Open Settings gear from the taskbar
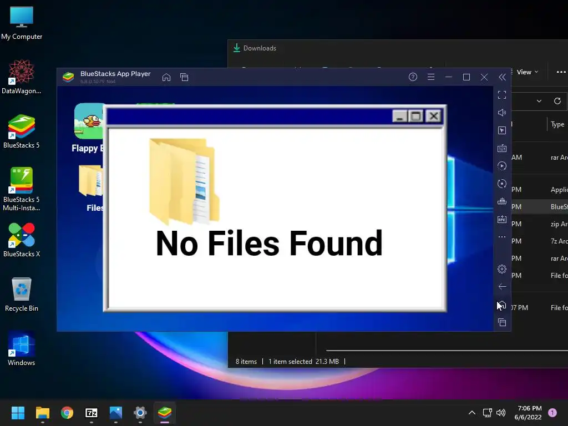The height and width of the screenshot is (426, 568). pos(140,413)
